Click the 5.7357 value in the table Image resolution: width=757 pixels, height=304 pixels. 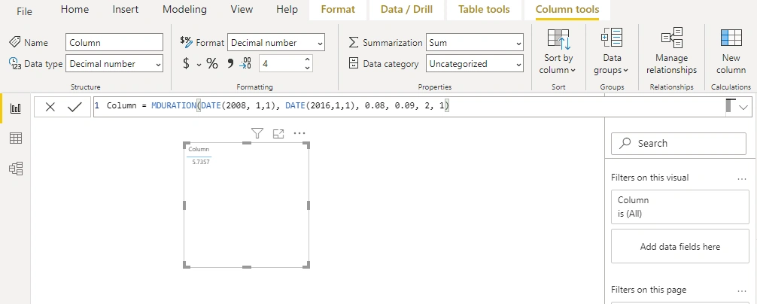click(x=201, y=162)
